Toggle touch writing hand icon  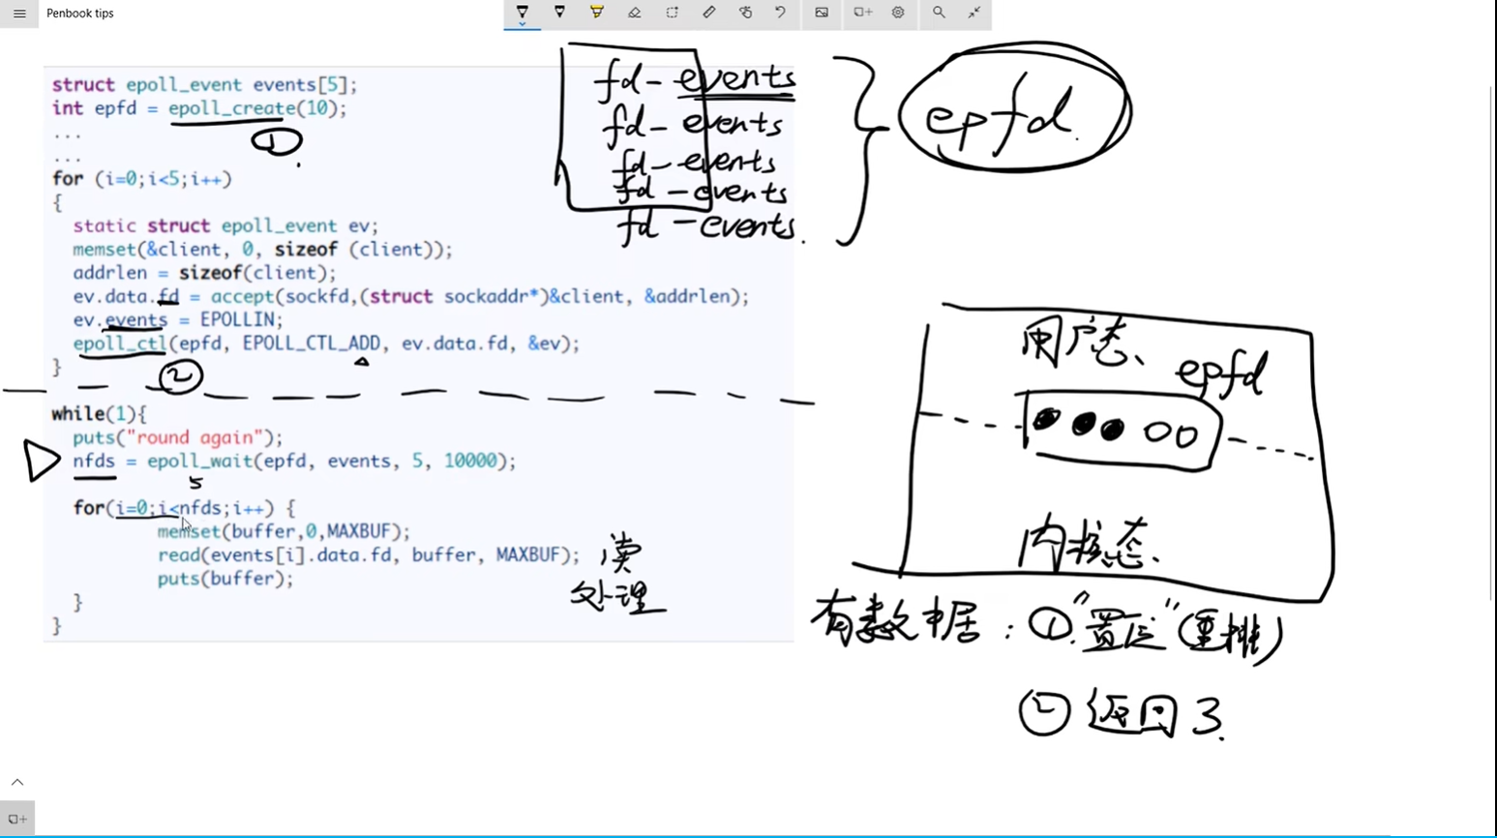[745, 13]
